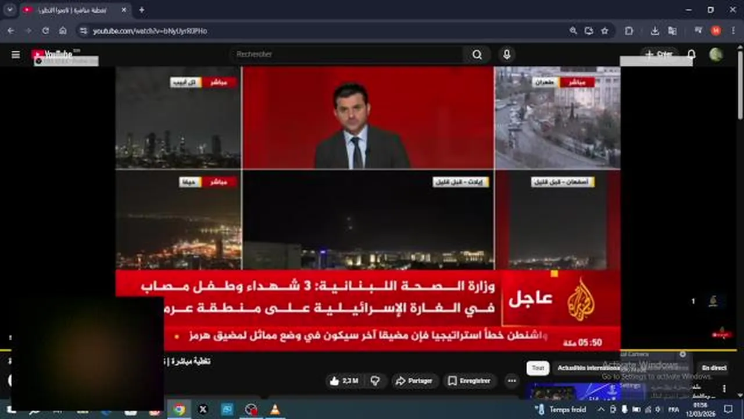Open YouTube notifications bell
The image size is (744, 419).
coord(692,54)
